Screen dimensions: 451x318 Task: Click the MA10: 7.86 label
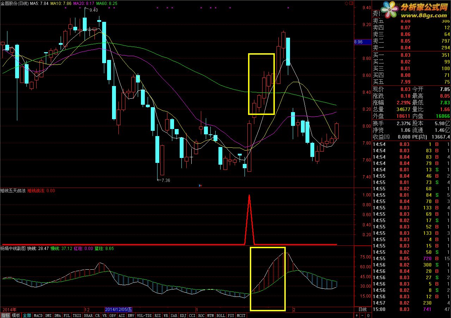pos(61,3)
